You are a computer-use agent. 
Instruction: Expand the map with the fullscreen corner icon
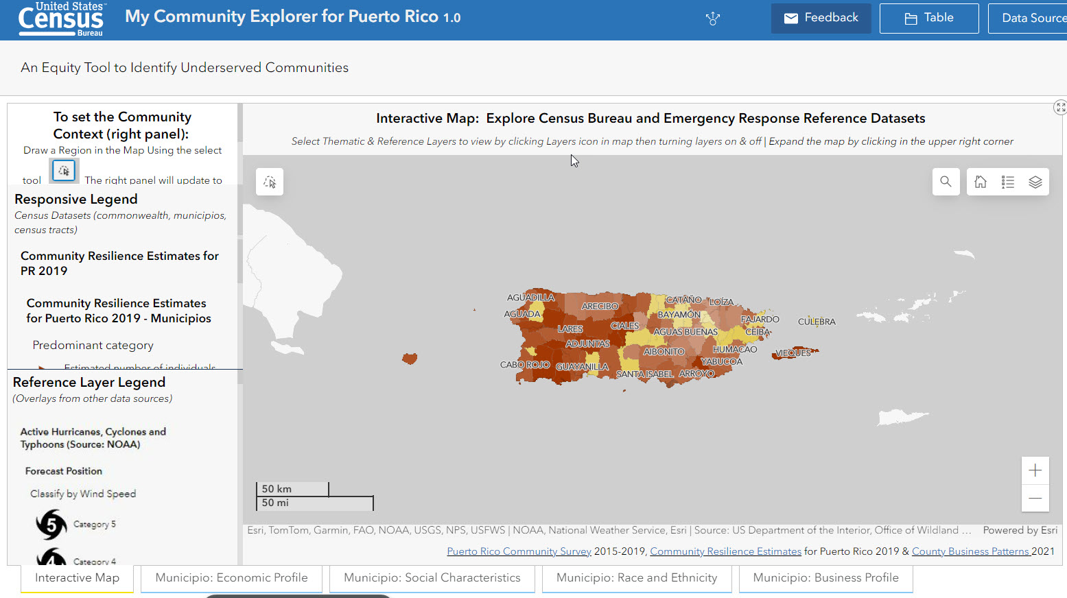click(1060, 107)
